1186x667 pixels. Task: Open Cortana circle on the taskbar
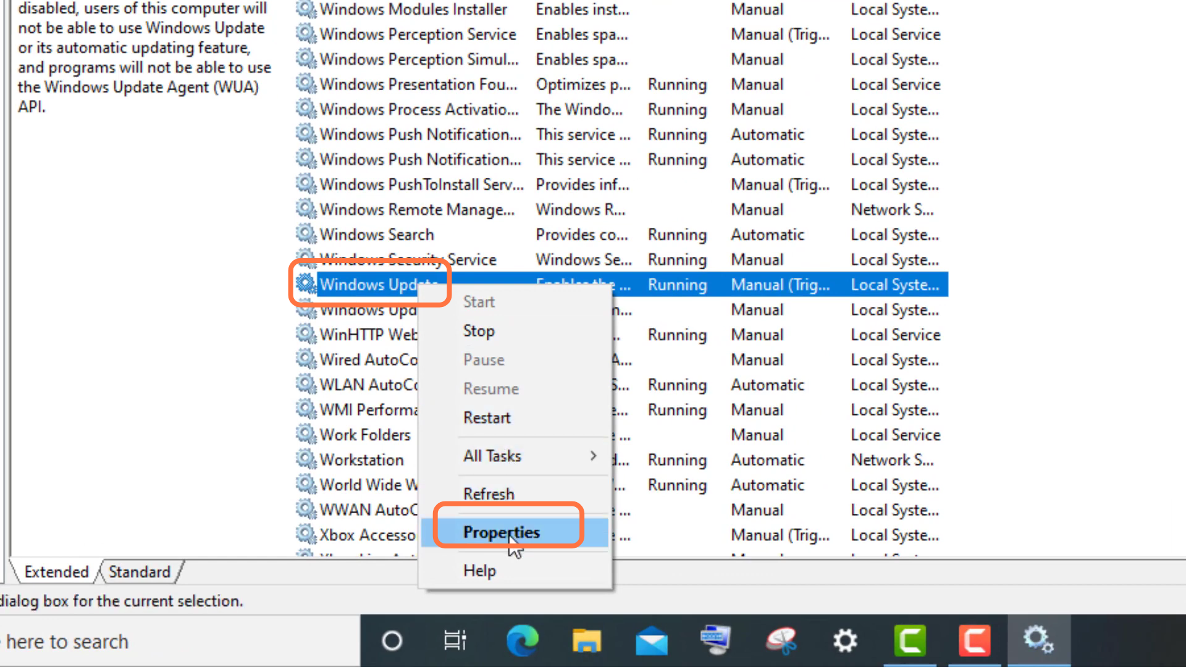point(392,641)
